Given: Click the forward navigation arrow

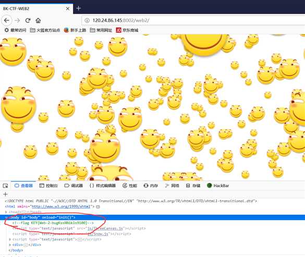Looking at the screenshot, I should (x=18, y=20).
